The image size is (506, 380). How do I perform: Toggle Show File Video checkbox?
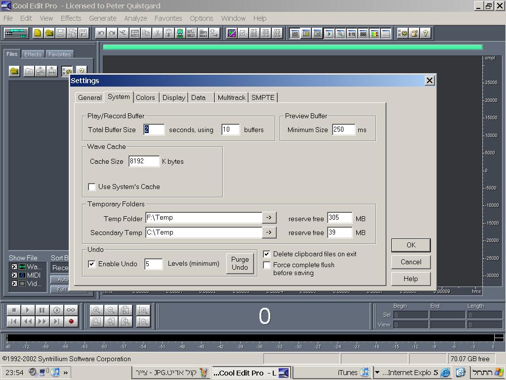(14, 284)
